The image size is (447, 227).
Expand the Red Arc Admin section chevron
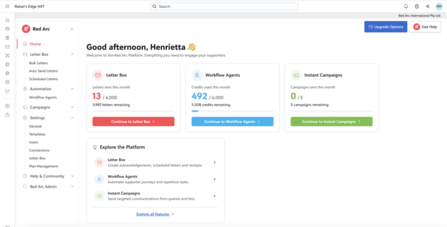(x=73, y=187)
